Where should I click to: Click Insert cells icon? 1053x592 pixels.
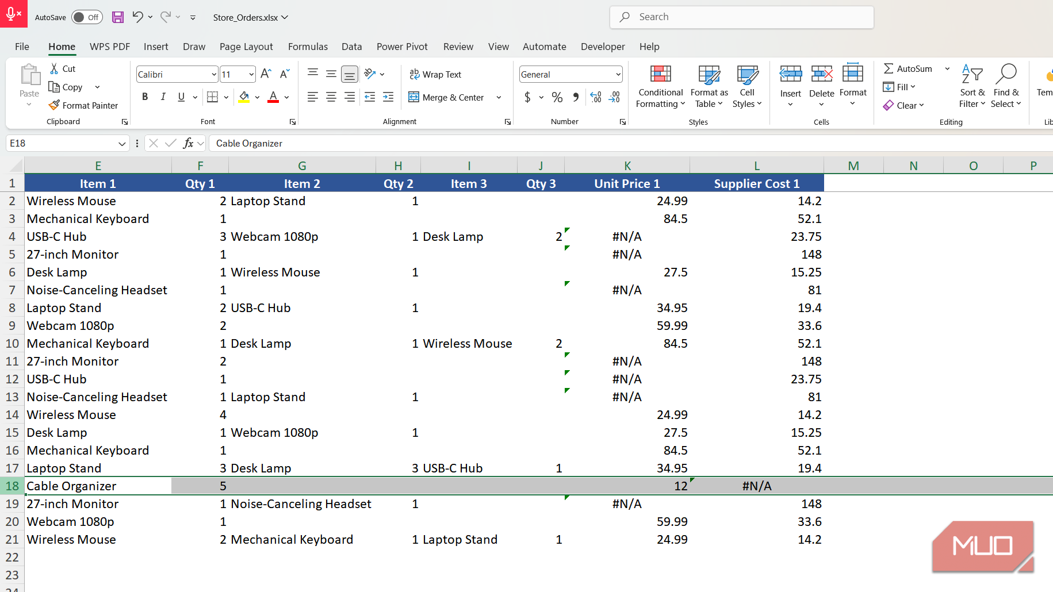[x=791, y=74]
